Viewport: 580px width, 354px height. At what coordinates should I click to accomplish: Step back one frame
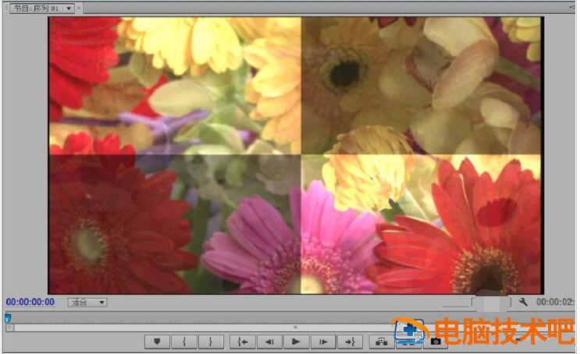point(269,342)
